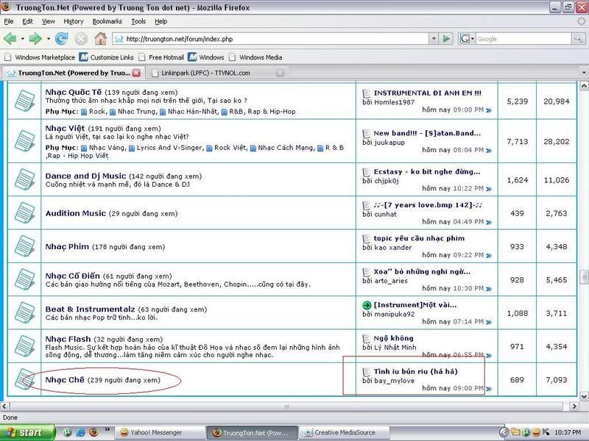
Task: Go to last post arrow in Nhạc Việt row
Action: 489,151
